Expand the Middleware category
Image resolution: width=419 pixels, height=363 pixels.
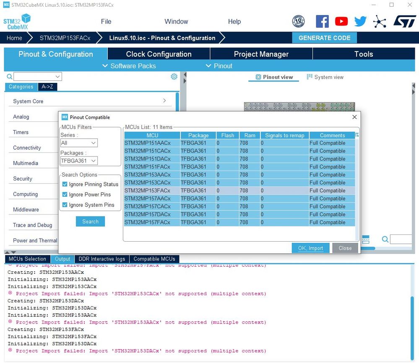click(x=33, y=210)
